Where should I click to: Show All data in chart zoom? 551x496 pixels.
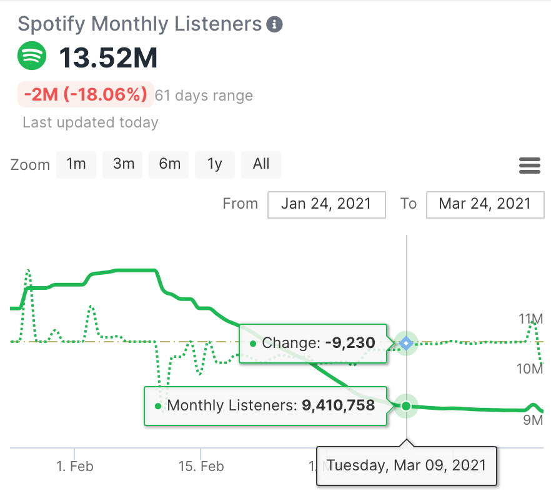point(261,164)
